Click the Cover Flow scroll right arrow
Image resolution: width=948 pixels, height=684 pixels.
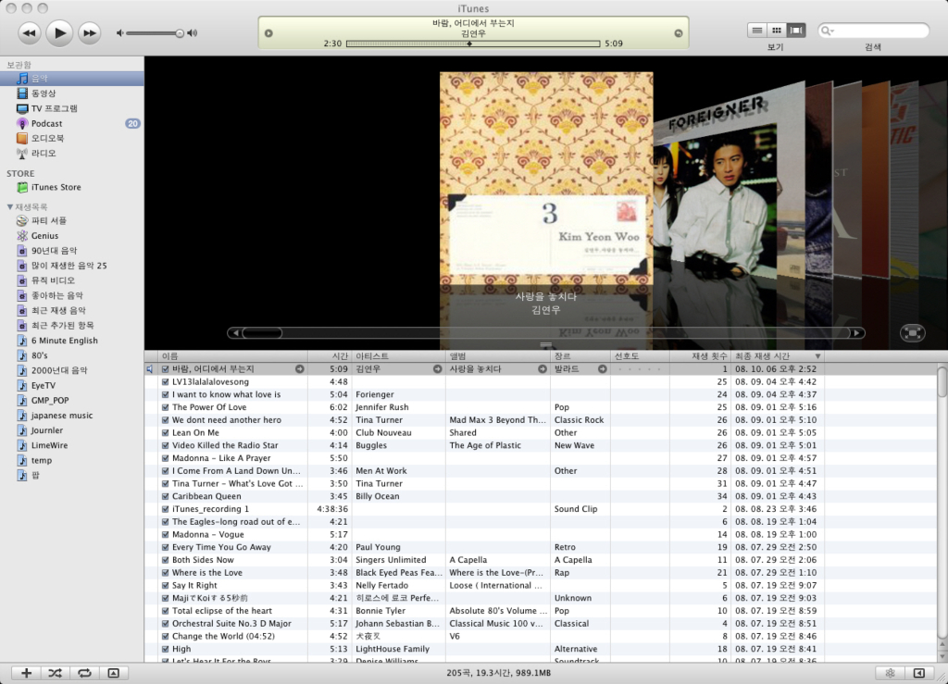(856, 333)
